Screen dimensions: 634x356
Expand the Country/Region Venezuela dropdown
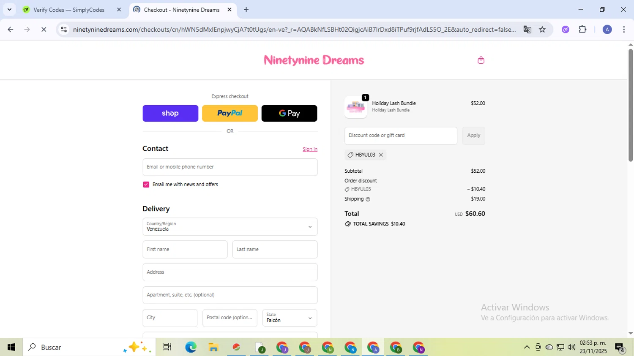(230, 227)
